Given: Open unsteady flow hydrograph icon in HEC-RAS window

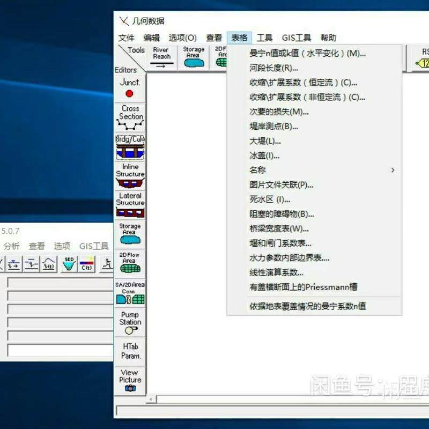Looking at the screenshot, I should 49,264.
